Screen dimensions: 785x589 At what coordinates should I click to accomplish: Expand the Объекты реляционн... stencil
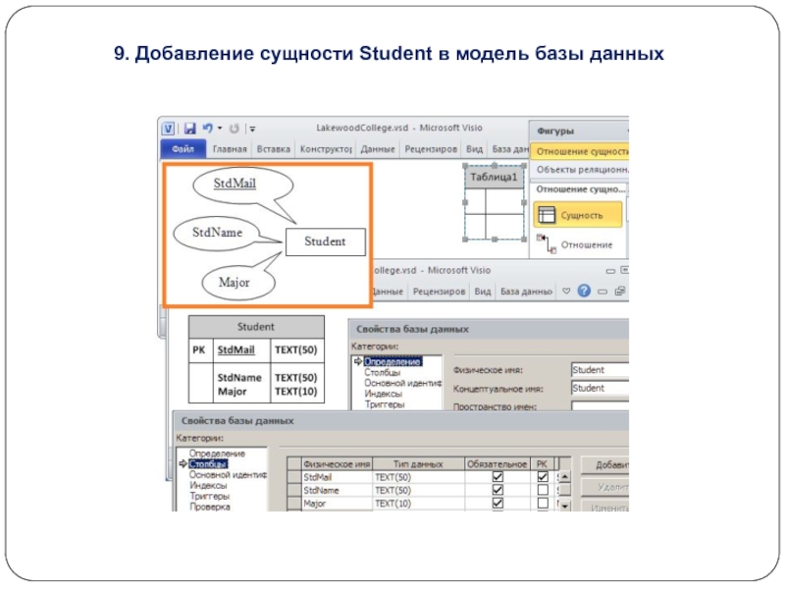point(579,169)
